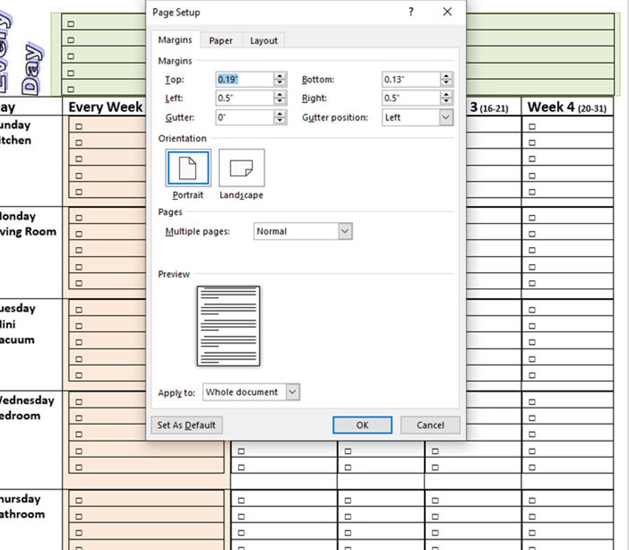
Task: Click the Preview page thumbnail
Action: [x=228, y=325]
